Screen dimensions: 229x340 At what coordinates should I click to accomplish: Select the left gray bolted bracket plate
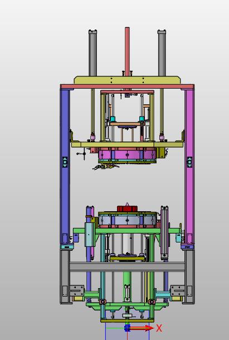77,290
